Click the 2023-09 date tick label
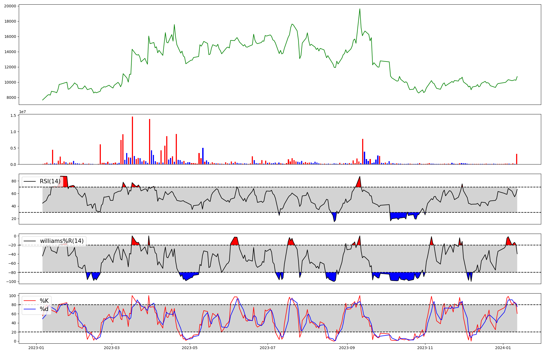The width and height of the screenshot is (545, 354). coord(347,348)
